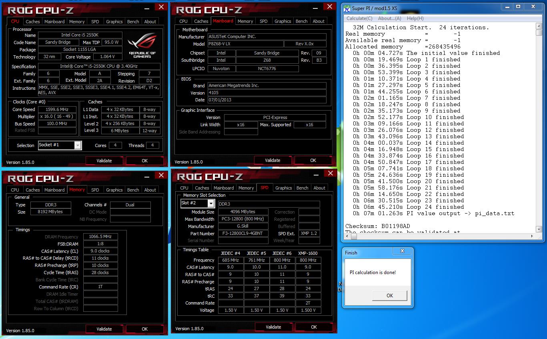
Task: In the Processor CPU-Z window, open the Memory tab
Action: pos(77,22)
